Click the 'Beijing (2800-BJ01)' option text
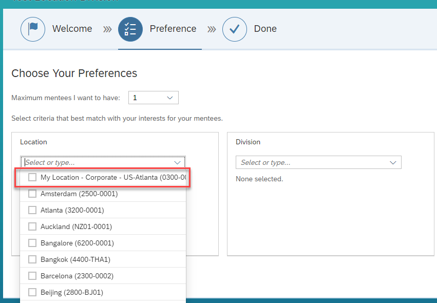437x303 pixels. [x=72, y=292]
